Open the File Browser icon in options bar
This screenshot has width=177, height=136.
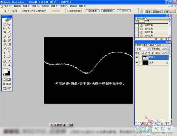point(141,11)
